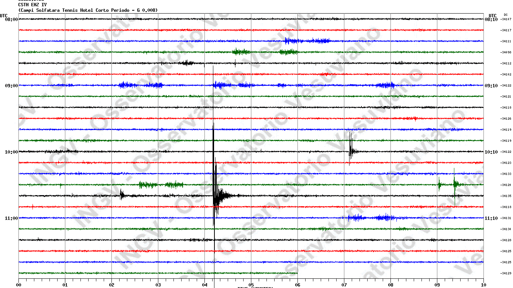Select the '05' minute axis label
The height and width of the screenshot is (288, 513).
coord(251,285)
